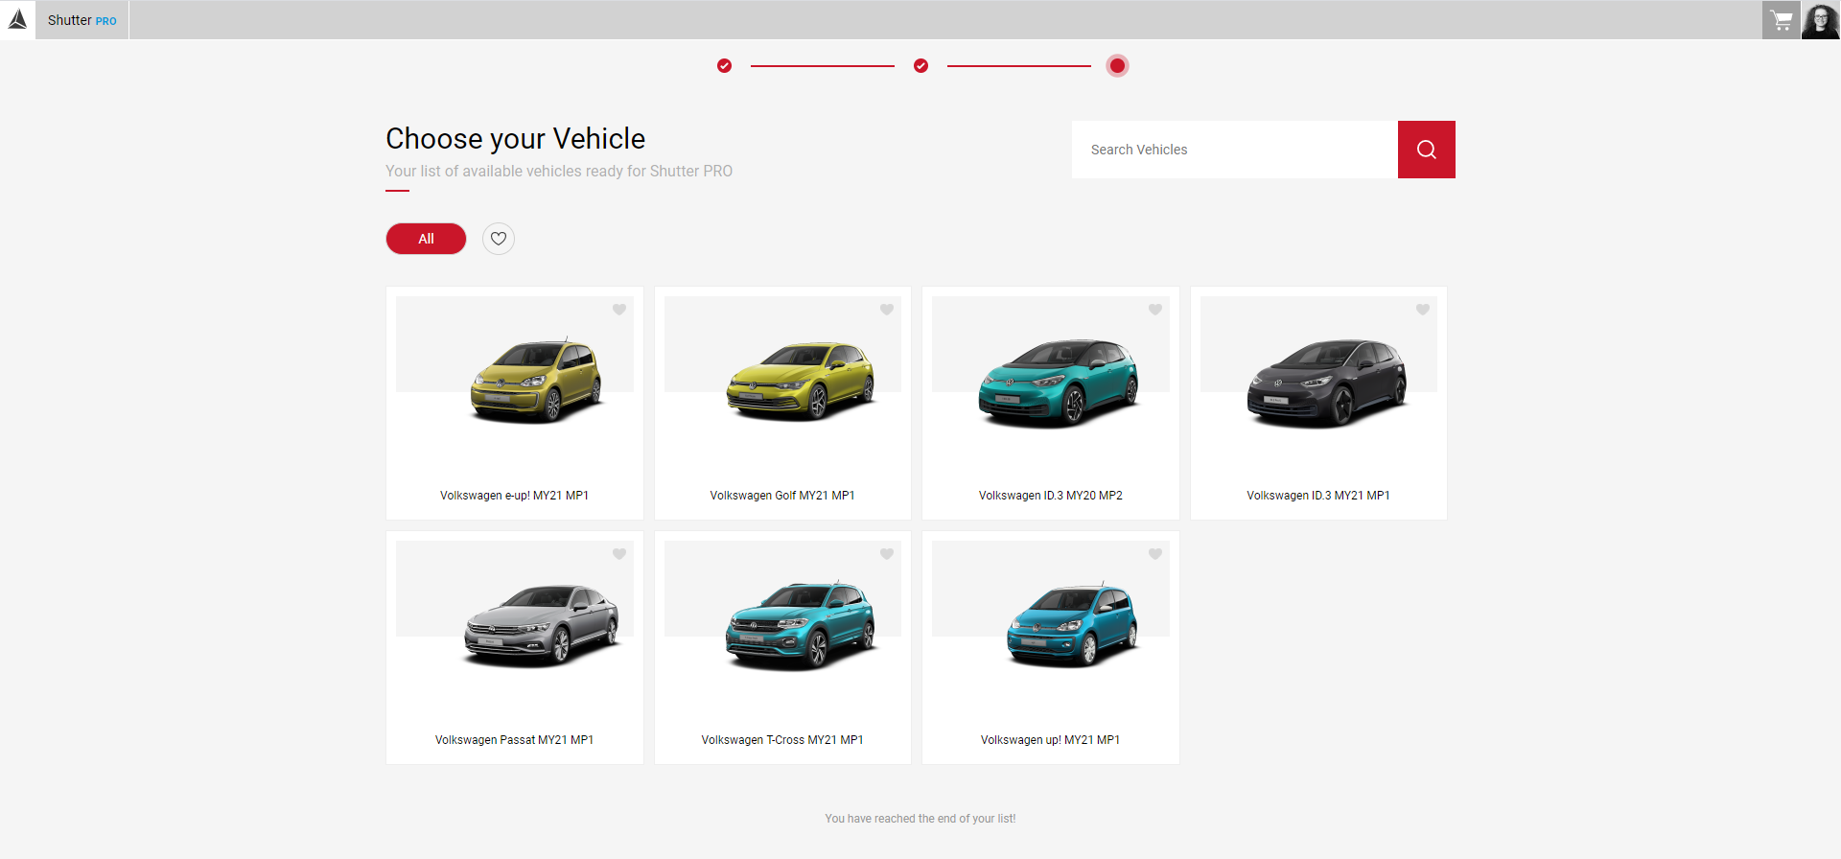Select the yellow Golf car image
This screenshot has width=1841, height=859.
coord(802,381)
